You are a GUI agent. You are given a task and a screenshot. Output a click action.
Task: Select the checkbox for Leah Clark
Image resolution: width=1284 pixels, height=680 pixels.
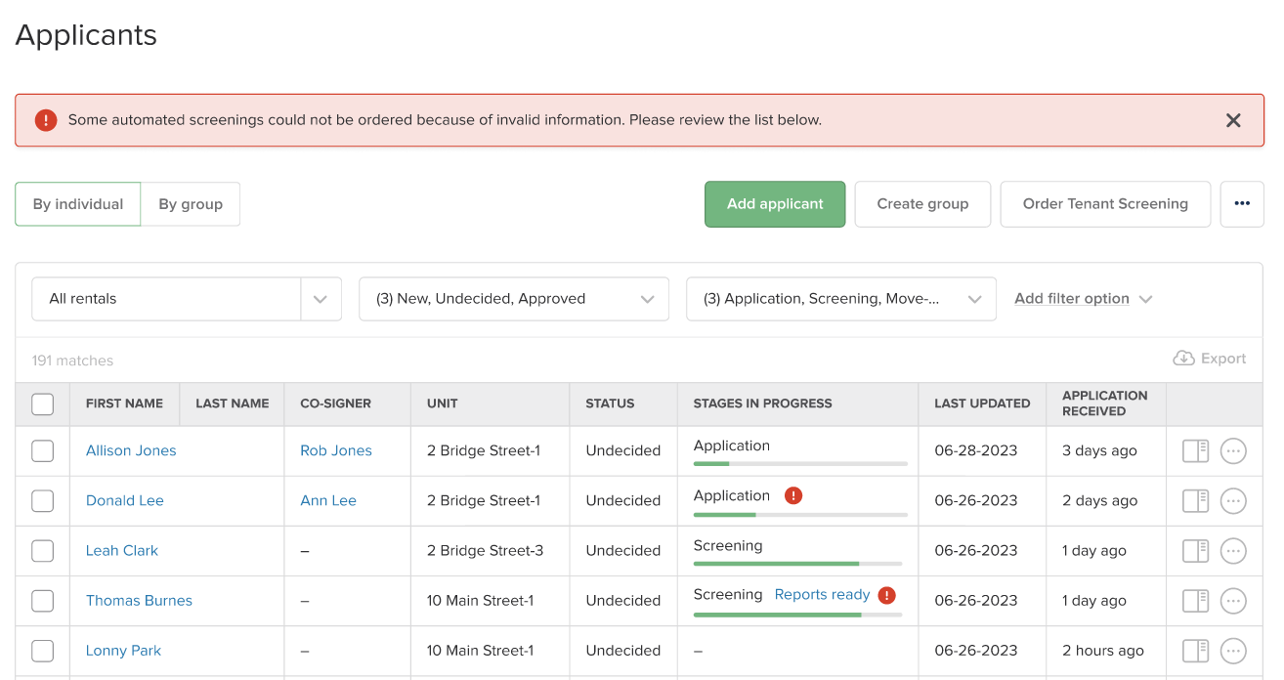[42, 550]
